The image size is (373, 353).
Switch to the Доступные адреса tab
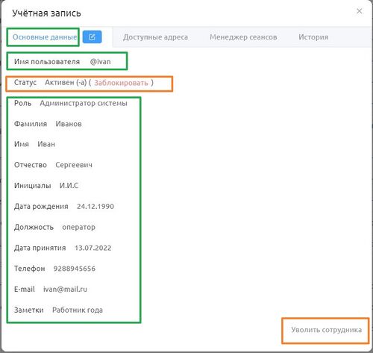[x=155, y=37]
